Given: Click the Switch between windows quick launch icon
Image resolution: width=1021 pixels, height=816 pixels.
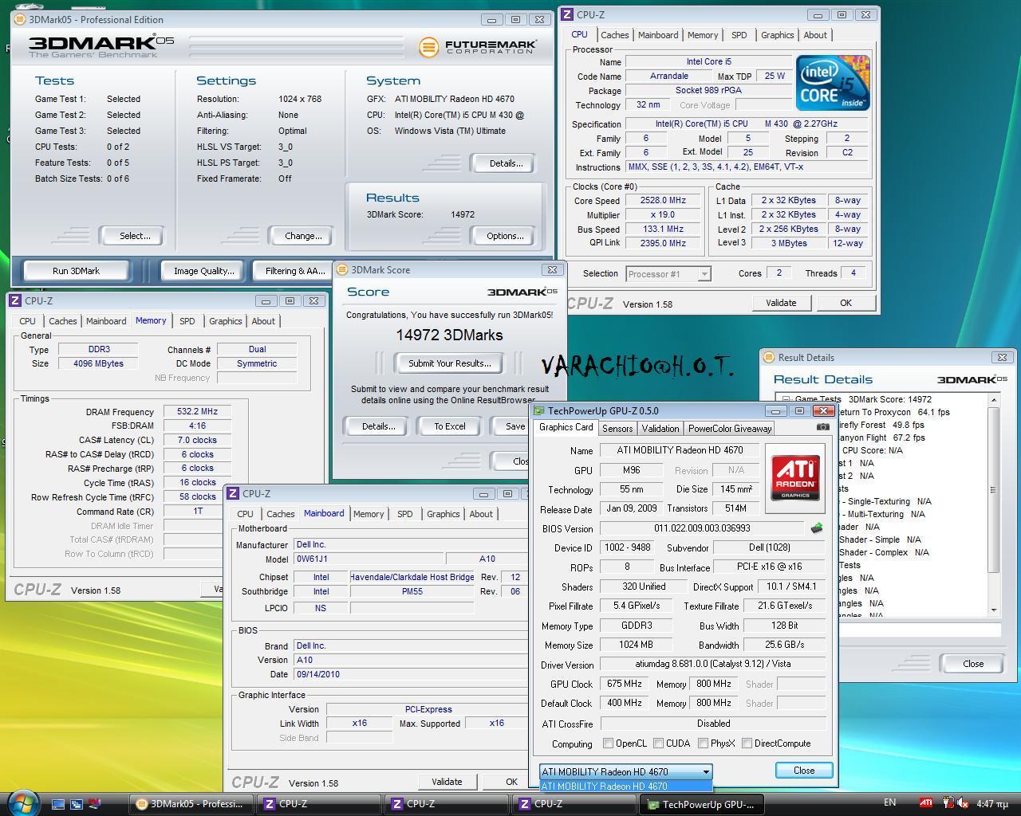Looking at the screenshot, I should click(77, 804).
